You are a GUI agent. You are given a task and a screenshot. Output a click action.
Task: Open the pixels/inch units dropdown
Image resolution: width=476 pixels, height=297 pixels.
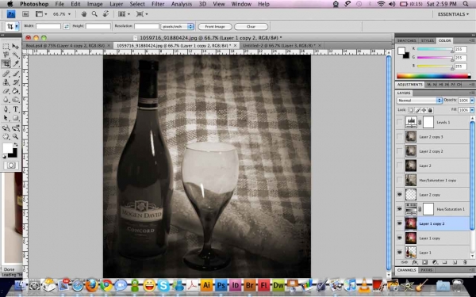[177, 26]
